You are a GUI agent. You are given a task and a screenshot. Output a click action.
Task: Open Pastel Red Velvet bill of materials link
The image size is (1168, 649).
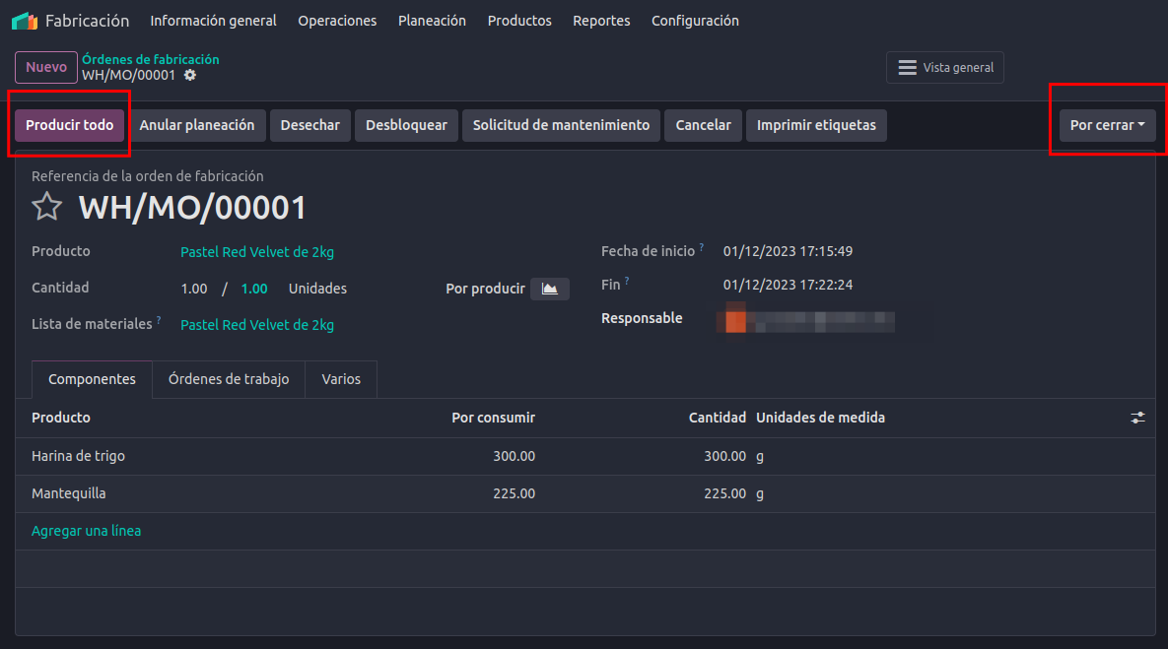point(257,325)
